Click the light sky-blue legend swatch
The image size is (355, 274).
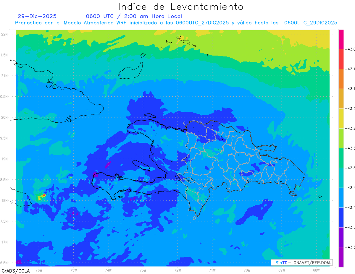point(341,198)
